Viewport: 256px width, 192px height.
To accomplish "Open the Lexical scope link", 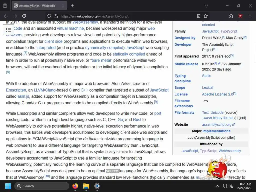I will (x=207, y=87).
